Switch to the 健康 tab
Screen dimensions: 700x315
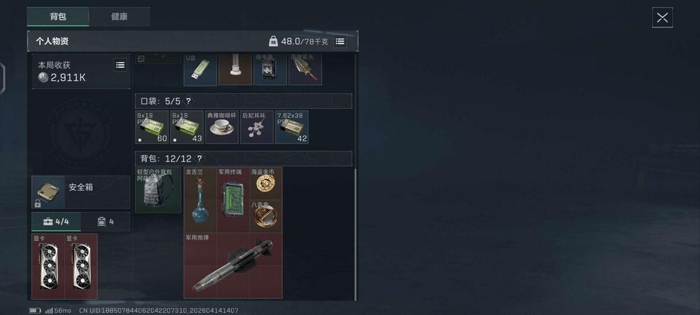point(119,16)
